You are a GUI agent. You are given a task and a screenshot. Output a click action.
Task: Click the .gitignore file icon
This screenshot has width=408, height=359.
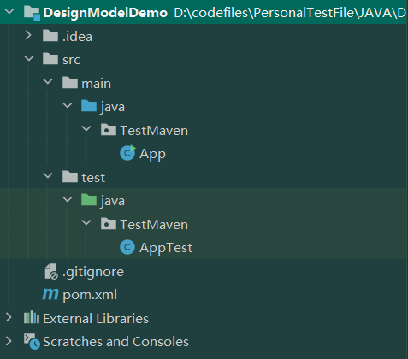[51, 271]
